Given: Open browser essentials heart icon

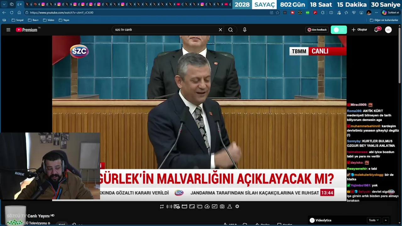Looking at the screenshot, I should click(354, 13).
